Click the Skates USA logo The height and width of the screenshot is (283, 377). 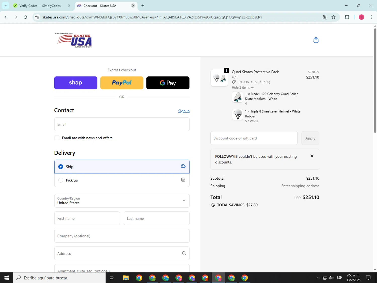click(x=73, y=40)
